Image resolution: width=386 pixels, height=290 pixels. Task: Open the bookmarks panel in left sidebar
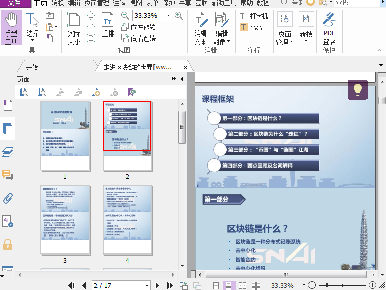click(x=8, y=105)
